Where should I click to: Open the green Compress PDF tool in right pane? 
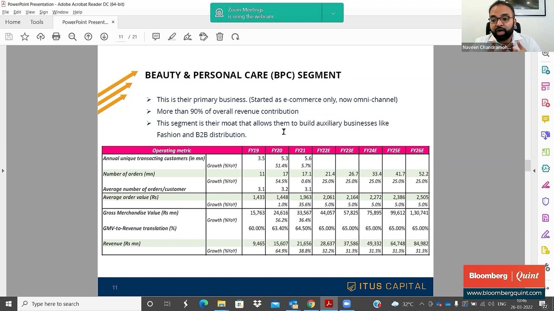tap(545, 152)
